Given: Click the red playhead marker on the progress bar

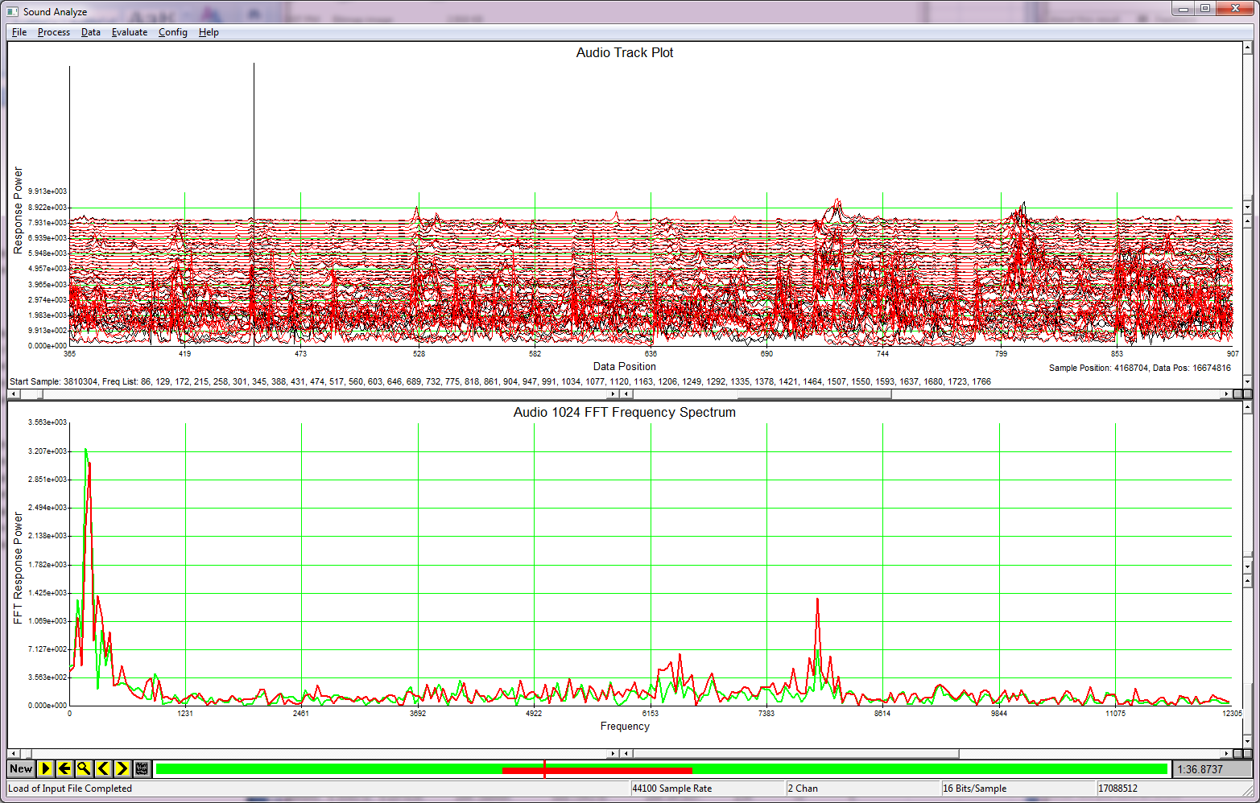Looking at the screenshot, I should click(x=543, y=769).
